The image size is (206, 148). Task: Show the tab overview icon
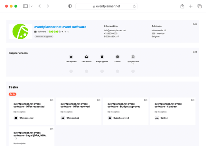point(200,6)
